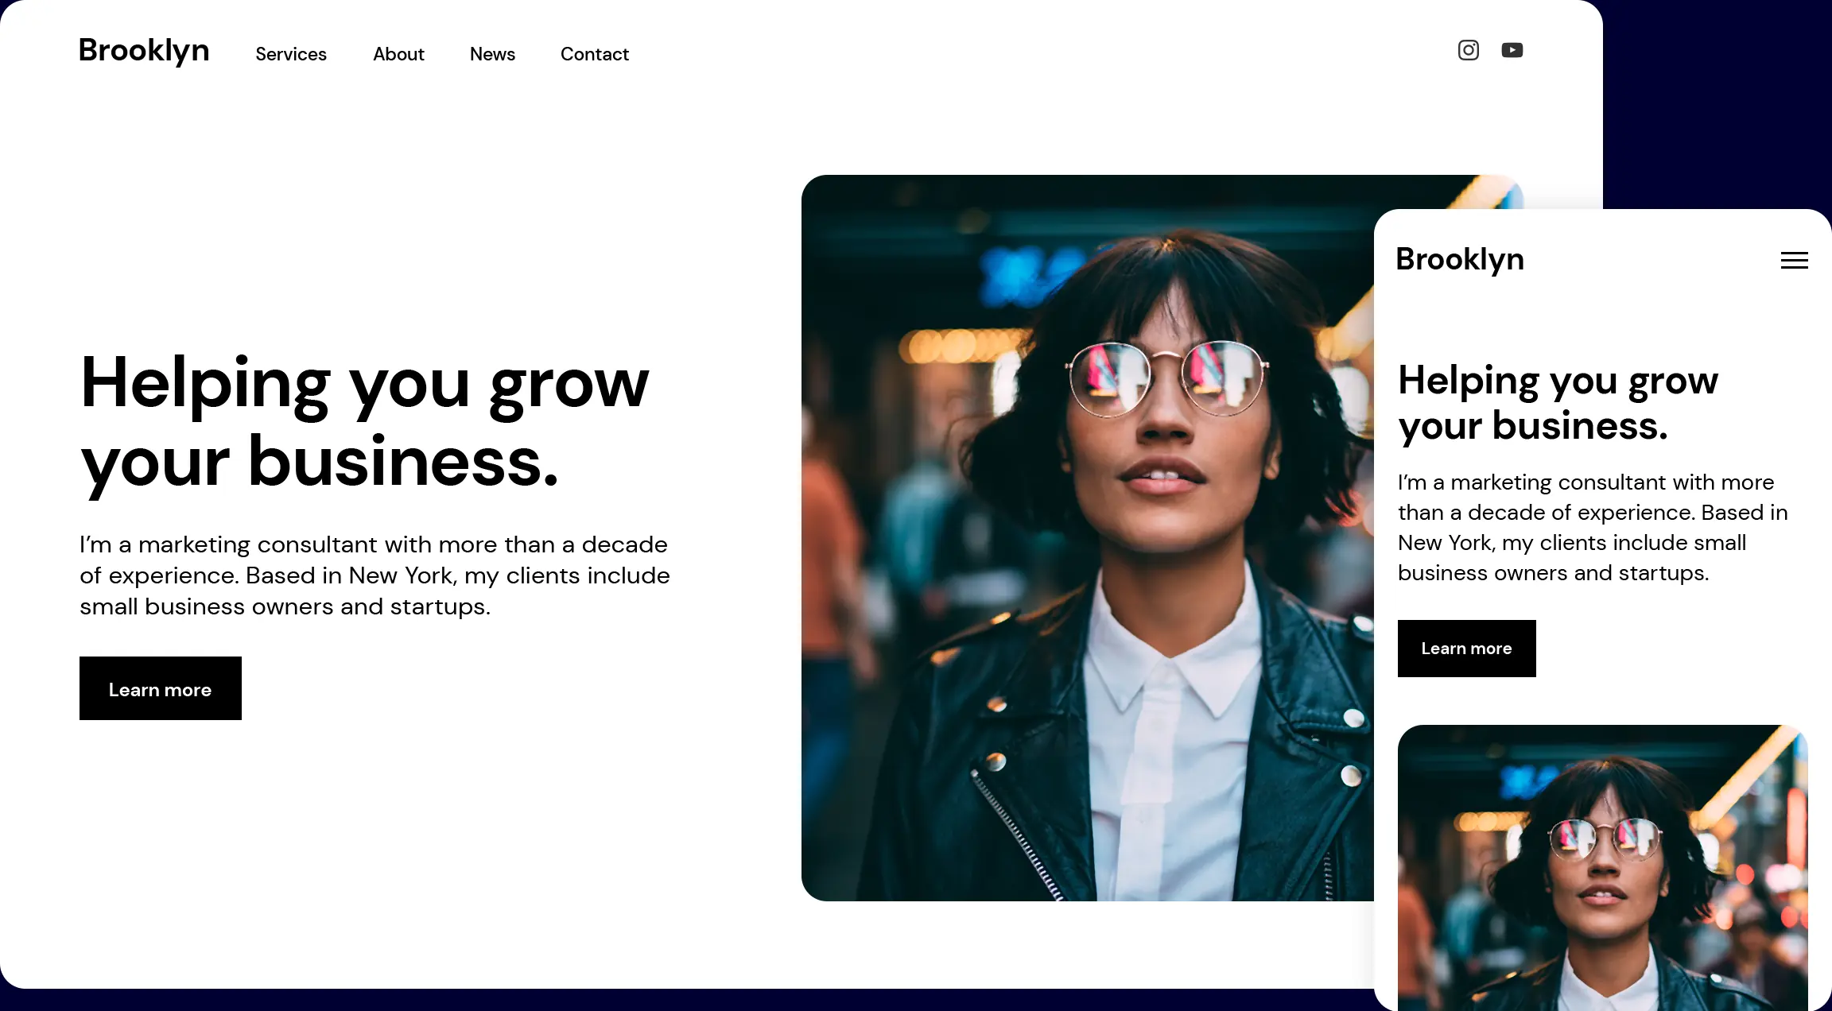Click the Brooklyn logo in mobile preview
The width and height of the screenshot is (1832, 1011).
1460,260
